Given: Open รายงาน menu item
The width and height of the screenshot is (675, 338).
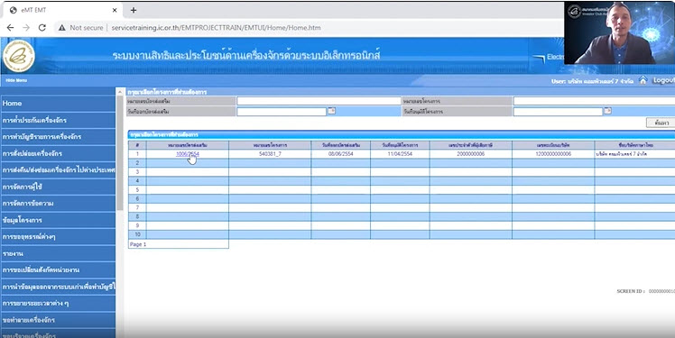Looking at the screenshot, I should [x=58, y=253].
